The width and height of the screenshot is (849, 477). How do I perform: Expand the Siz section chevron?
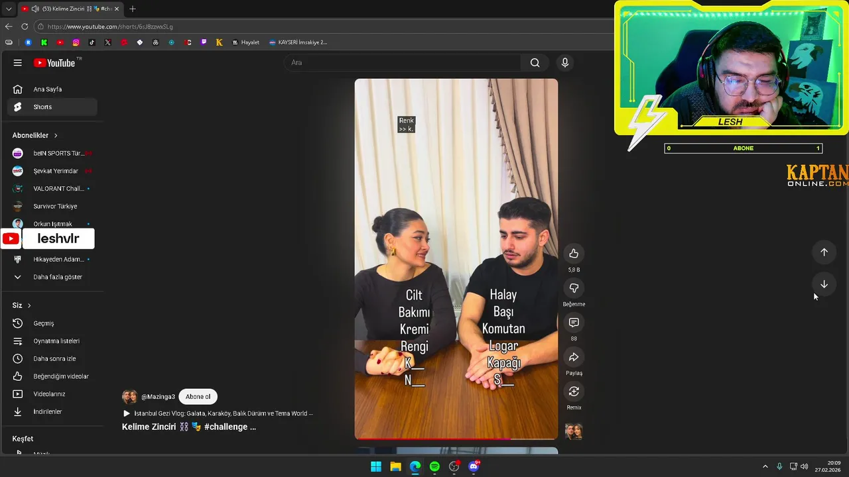29,305
